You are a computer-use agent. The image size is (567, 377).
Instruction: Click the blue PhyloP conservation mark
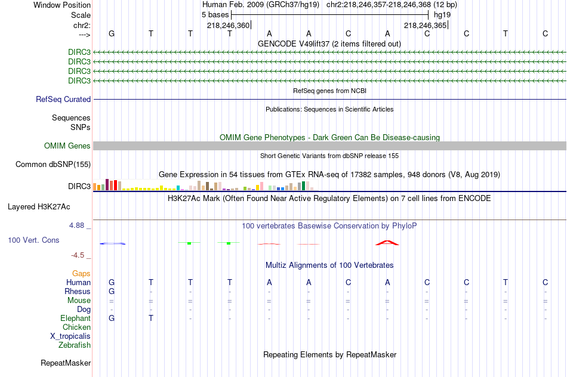coord(112,243)
